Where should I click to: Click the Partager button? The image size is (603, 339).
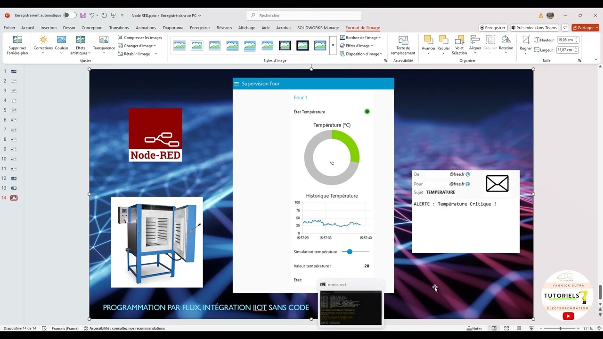coord(585,28)
